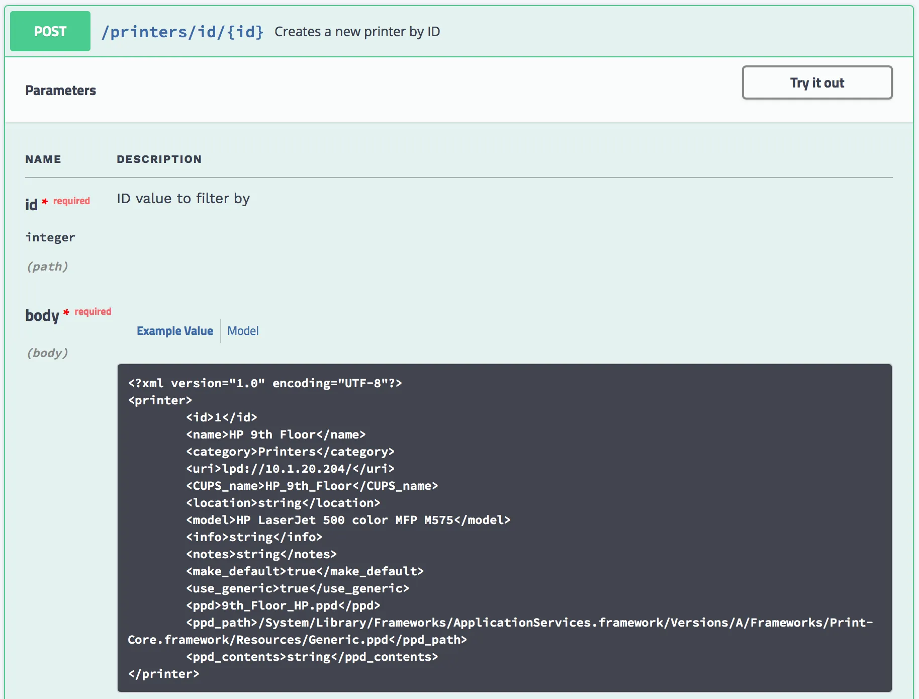Click the DESCRIPTION column header

(159, 159)
